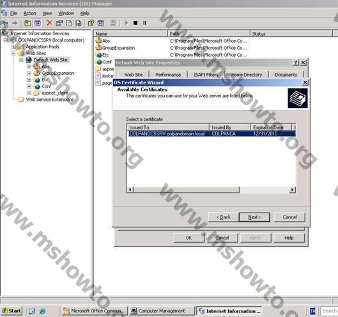Click the Etc globe icon in list

click(x=99, y=55)
